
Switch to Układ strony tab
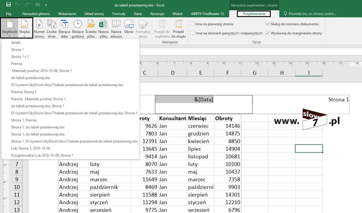pos(94,14)
